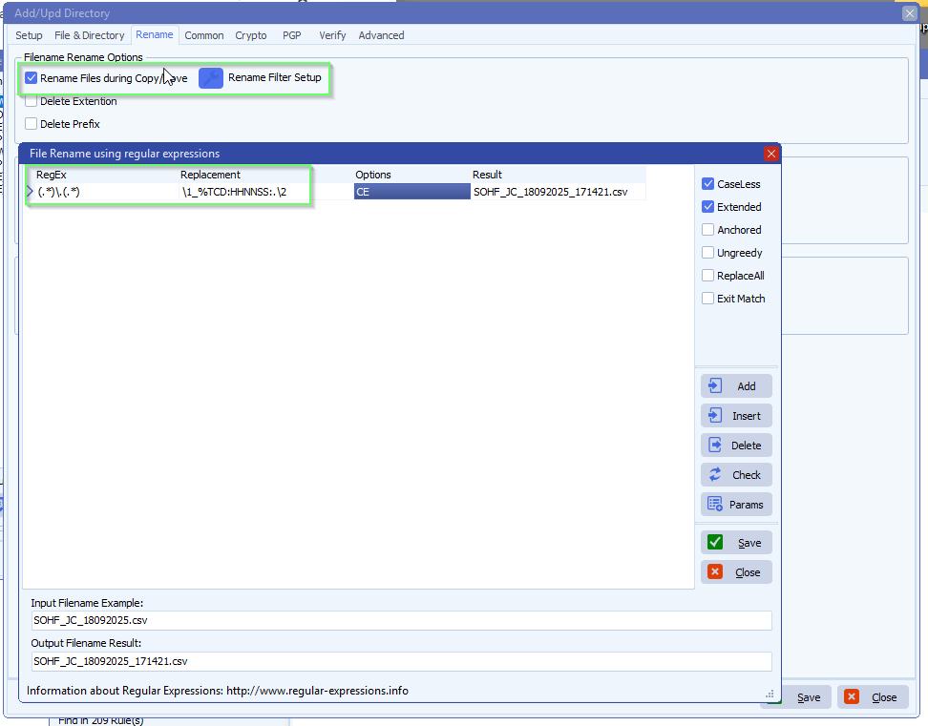Switch to the File & Directory tab

point(90,35)
